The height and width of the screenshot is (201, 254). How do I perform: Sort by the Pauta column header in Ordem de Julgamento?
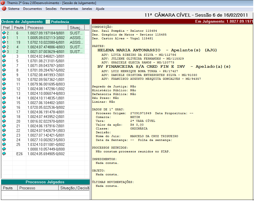(x=19, y=28)
